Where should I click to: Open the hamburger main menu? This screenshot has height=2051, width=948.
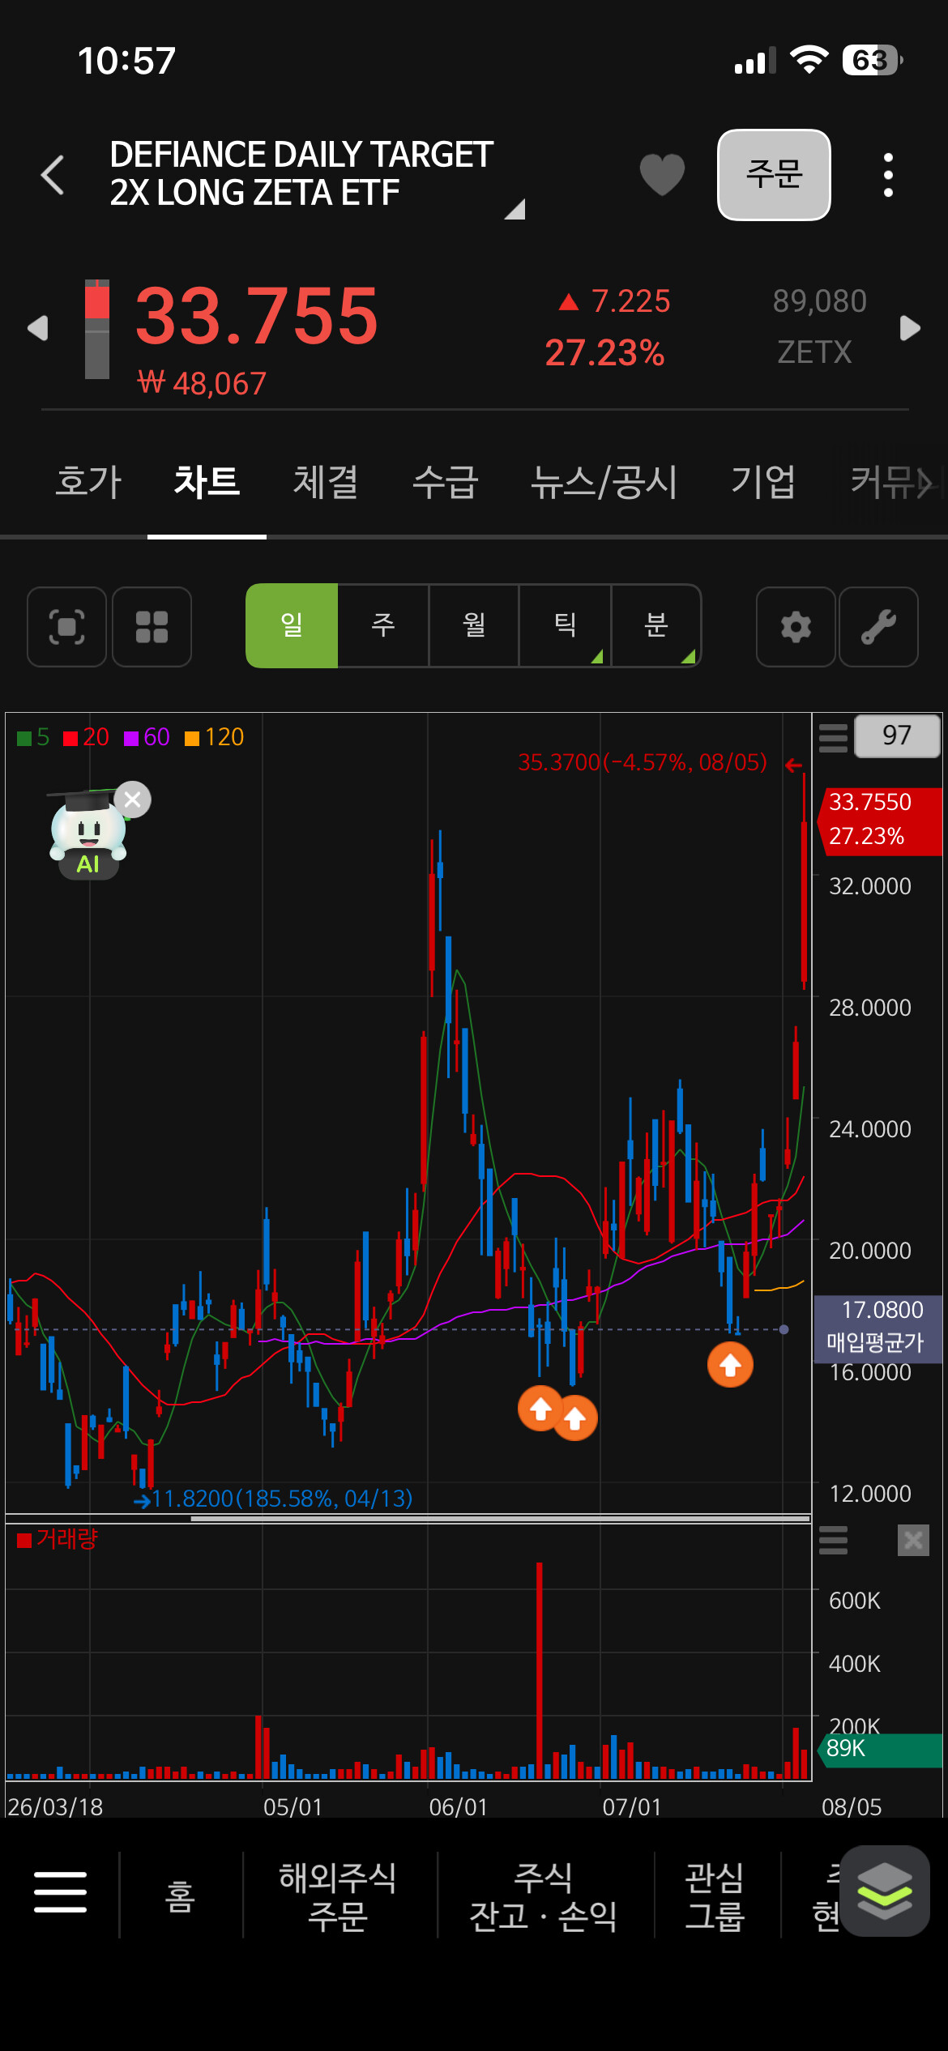tap(60, 1891)
